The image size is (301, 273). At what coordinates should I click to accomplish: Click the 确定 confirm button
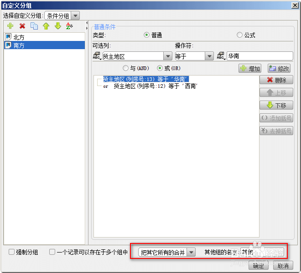[259, 266]
